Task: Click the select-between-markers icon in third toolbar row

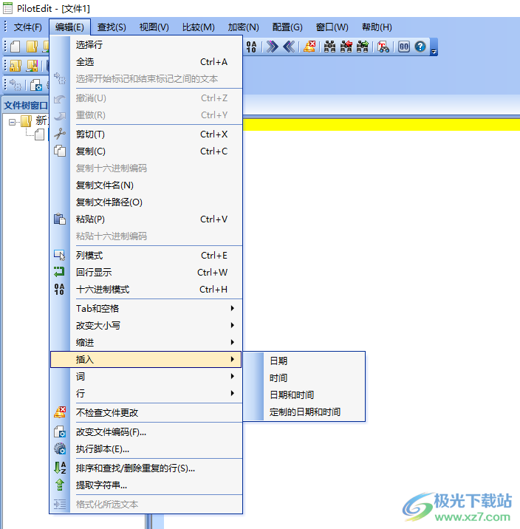Action: (16, 85)
